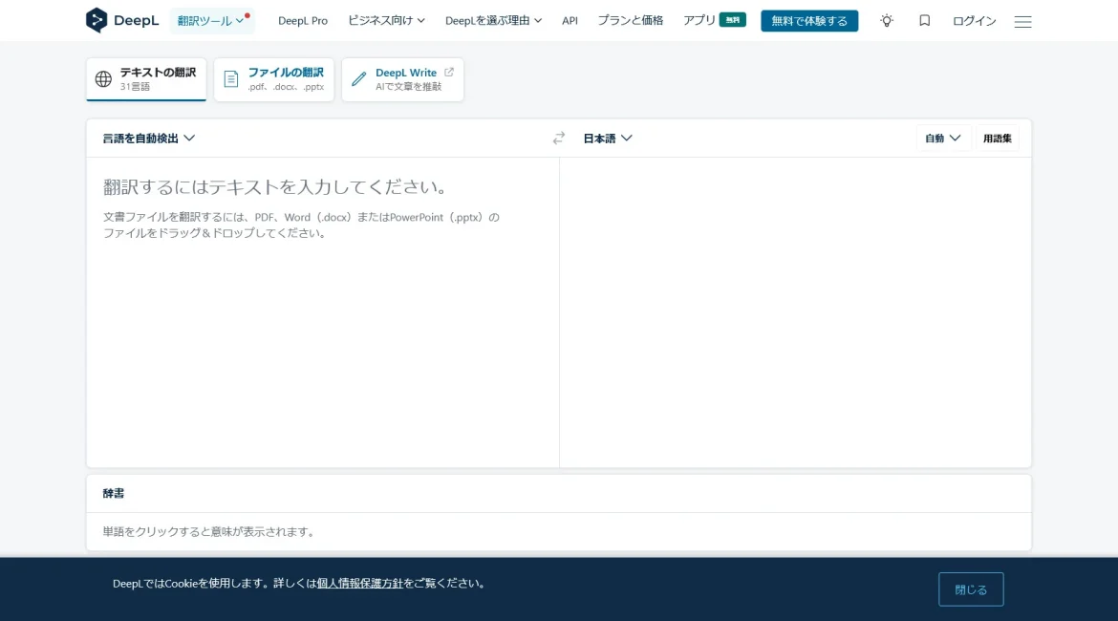Click the .pdf、.docx、.pptx caption under ファイルの翻訳
Image resolution: width=1118 pixels, height=621 pixels.
(x=286, y=87)
